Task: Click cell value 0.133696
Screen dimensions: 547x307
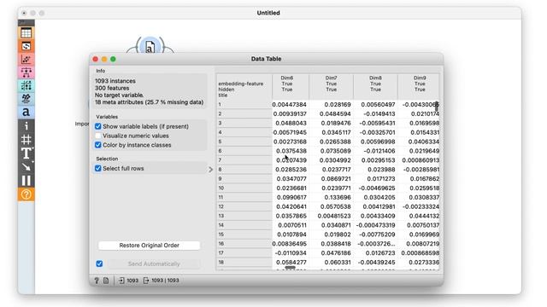Action: [x=338, y=197]
